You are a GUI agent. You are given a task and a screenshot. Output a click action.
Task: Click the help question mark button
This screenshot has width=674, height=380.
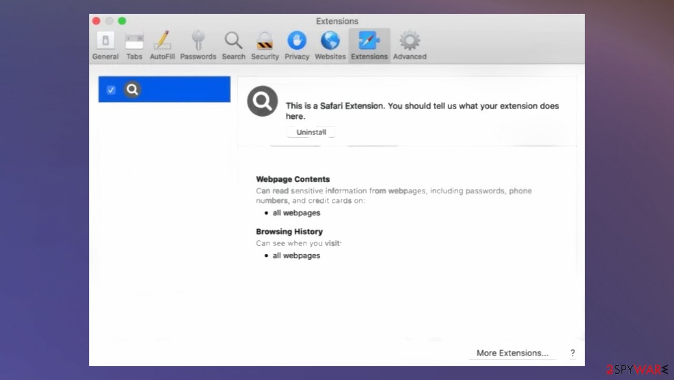click(x=572, y=353)
